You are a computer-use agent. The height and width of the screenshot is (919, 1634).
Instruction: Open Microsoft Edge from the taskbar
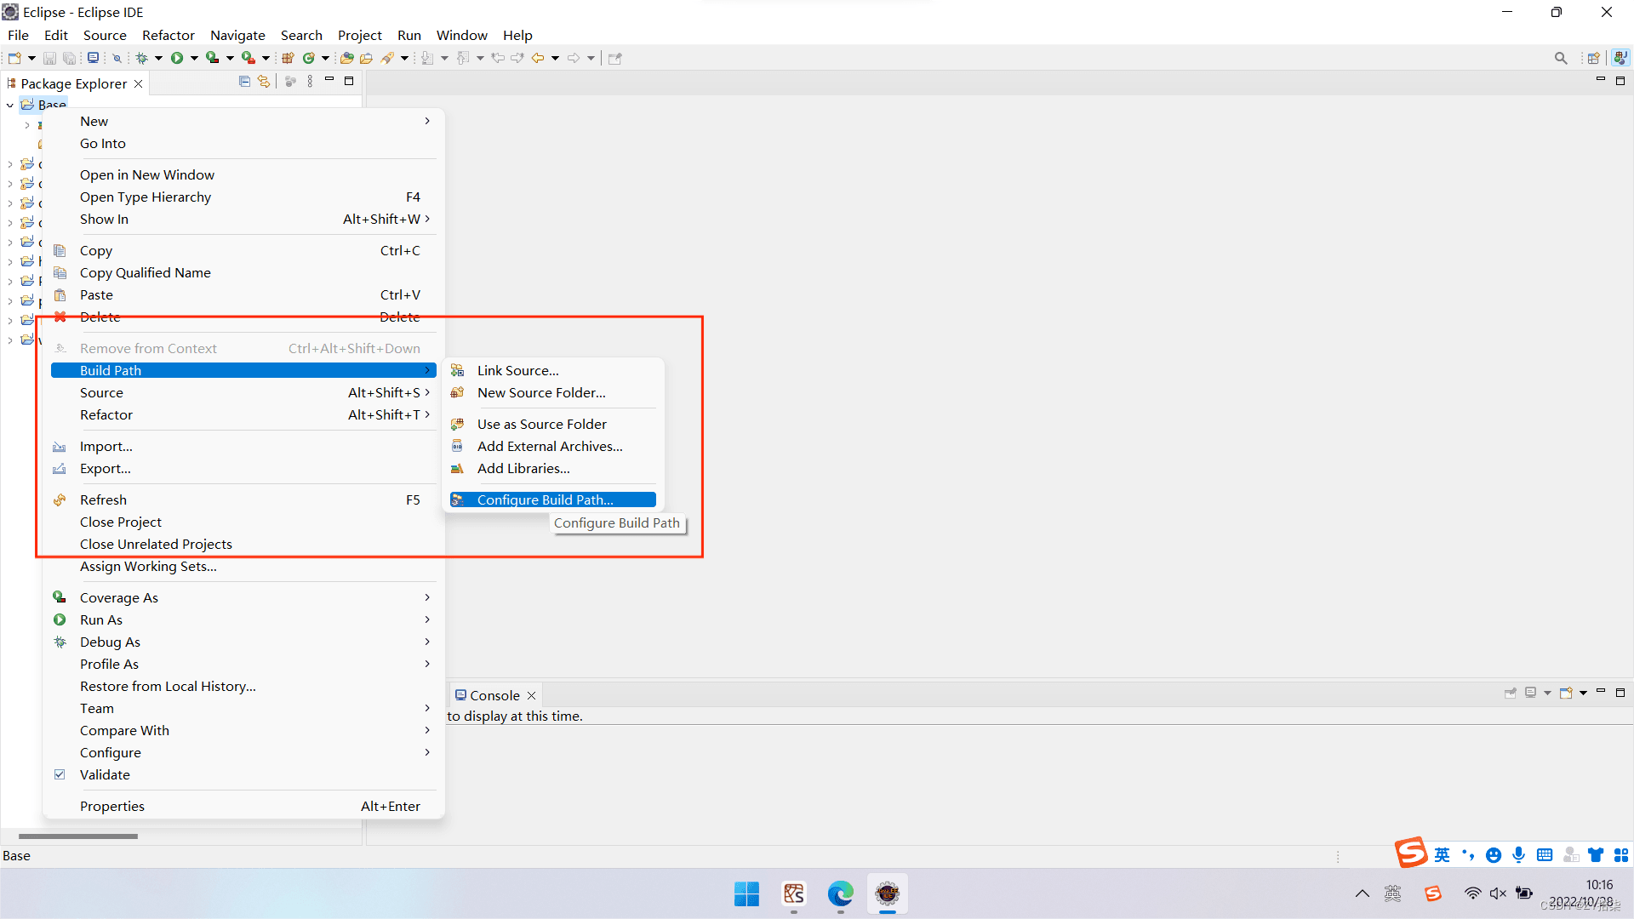[840, 893]
